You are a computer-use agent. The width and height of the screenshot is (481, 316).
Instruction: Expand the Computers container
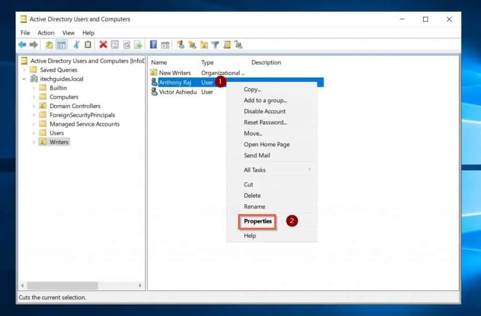(x=34, y=97)
